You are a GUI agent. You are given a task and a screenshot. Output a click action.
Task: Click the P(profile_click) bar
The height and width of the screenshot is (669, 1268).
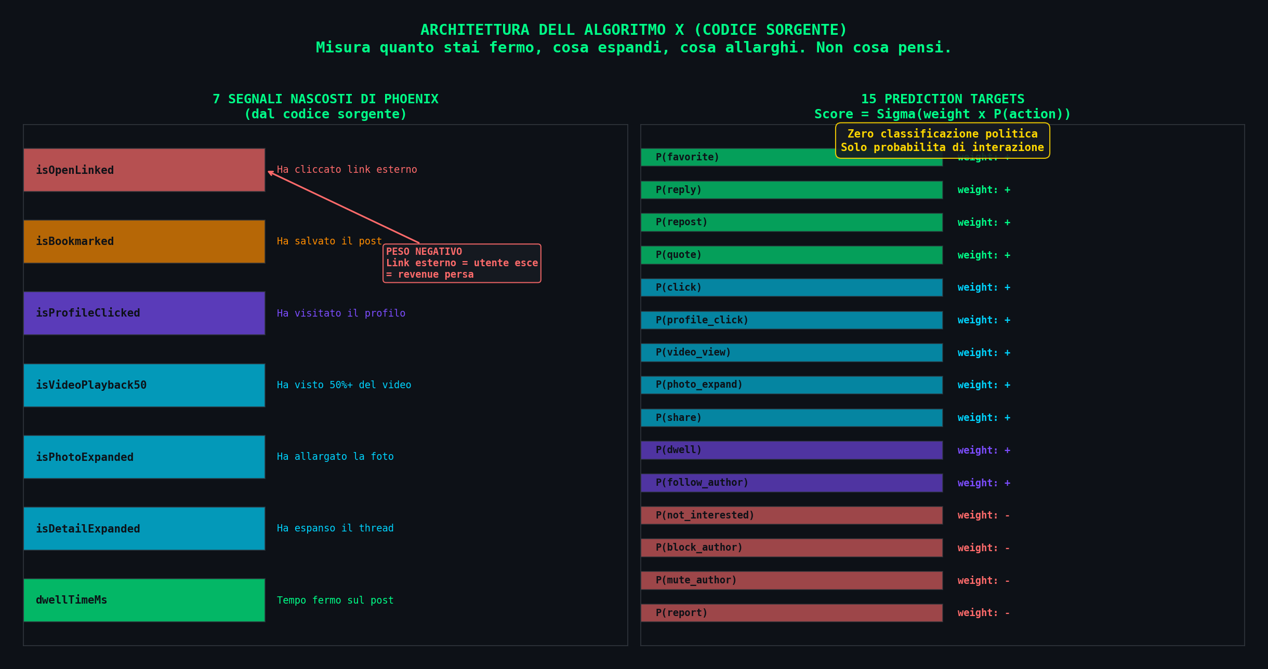click(791, 320)
